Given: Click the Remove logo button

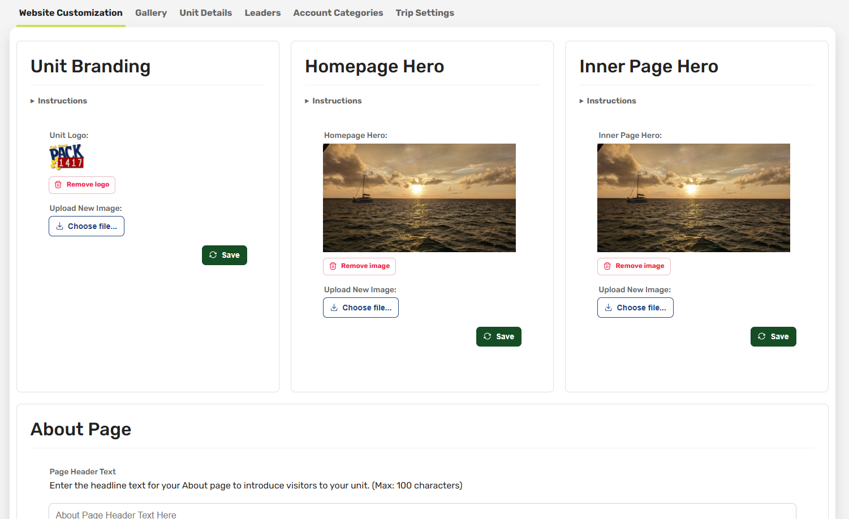Looking at the screenshot, I should [82, 185].
